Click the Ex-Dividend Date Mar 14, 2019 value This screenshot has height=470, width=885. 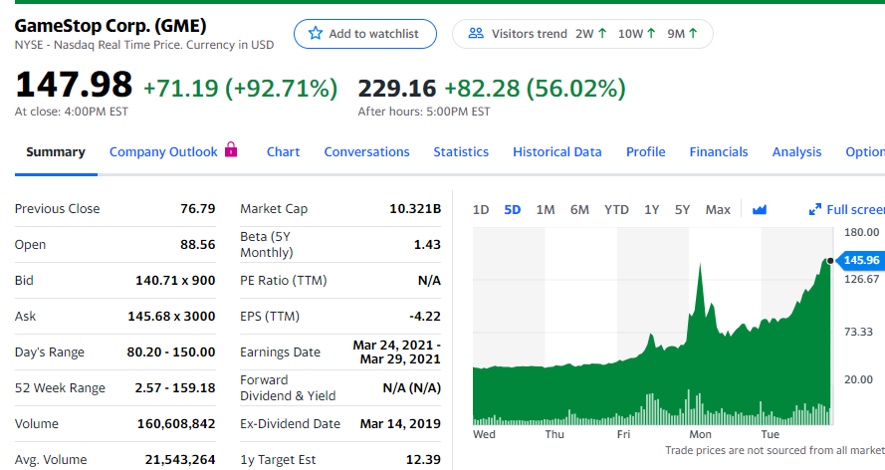tap(400, 424)
